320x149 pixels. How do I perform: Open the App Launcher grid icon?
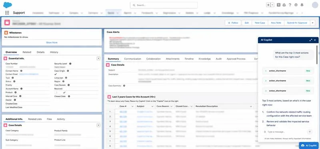click(x=7, y=13)
